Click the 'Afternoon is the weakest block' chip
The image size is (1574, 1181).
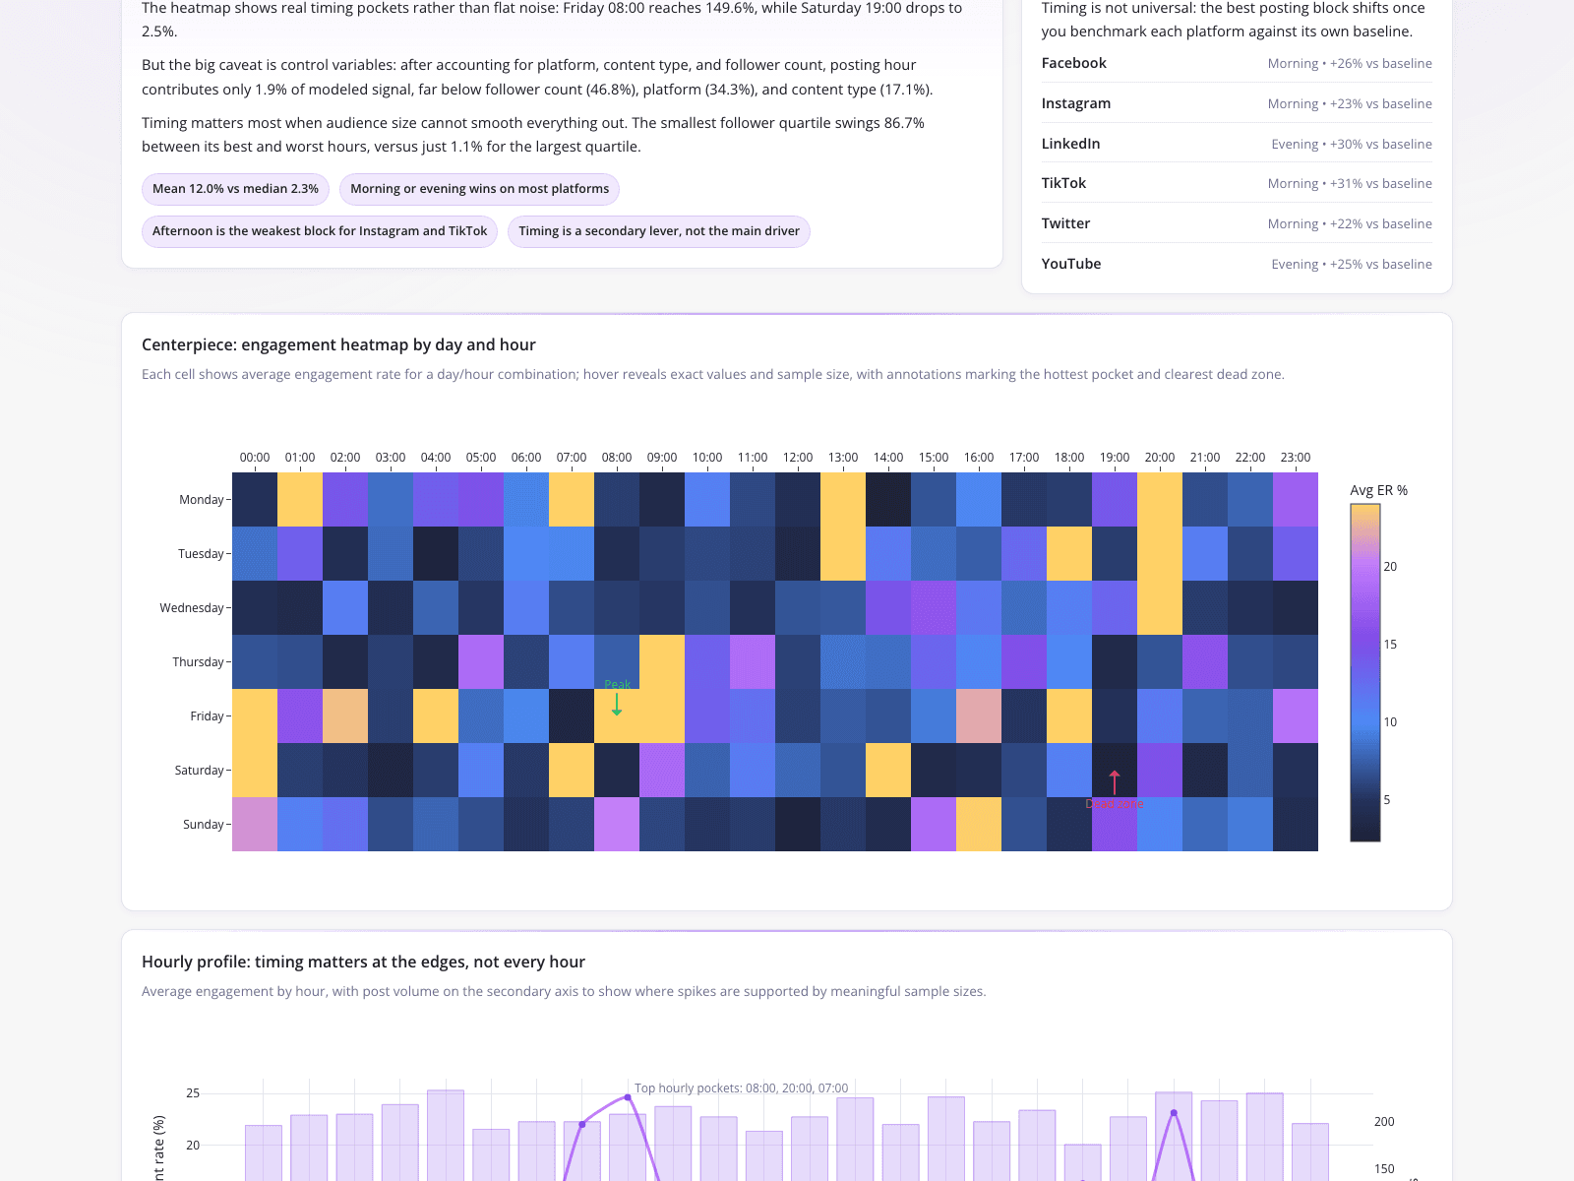pyautogui.click(x=320, y=231)
